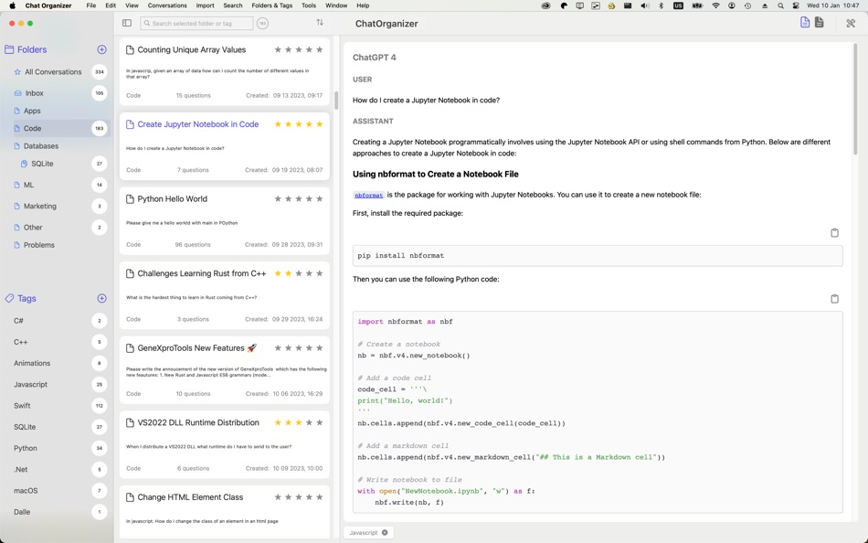
Task: Click the copy icon beside the pip install block
Action: click(x=834, y=233)
